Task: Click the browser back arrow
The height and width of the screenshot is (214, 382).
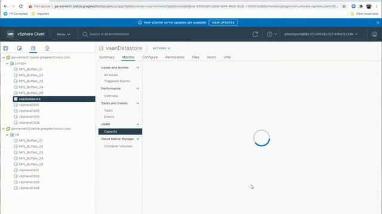Action: [5, 6]
